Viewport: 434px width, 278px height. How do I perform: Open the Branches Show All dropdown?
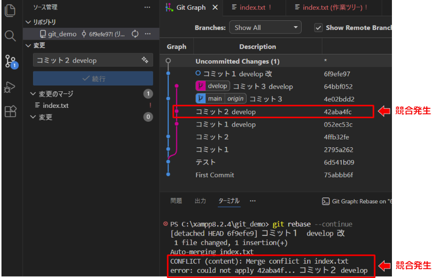[265, 28]
